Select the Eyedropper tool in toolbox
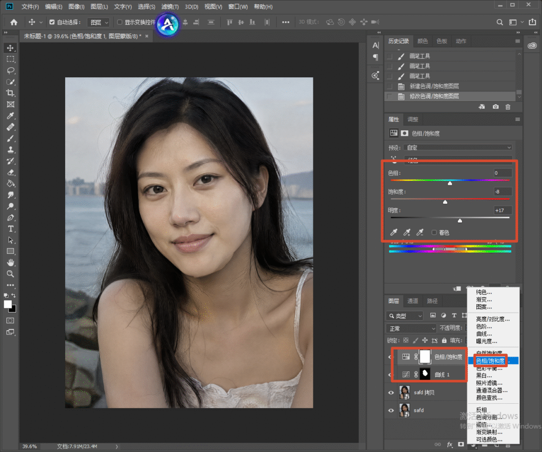The width and height of the screenshot is (542, 452). [x=11, y=116]
